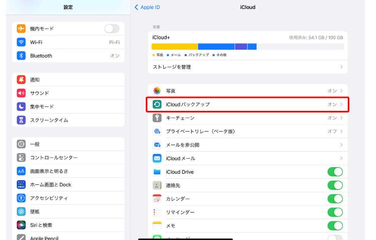Image resolution: width=376 pixels, height=240 pixels.
Task: Tap the iCloud メール envelope icon
Action: click(x=157, y=158)
